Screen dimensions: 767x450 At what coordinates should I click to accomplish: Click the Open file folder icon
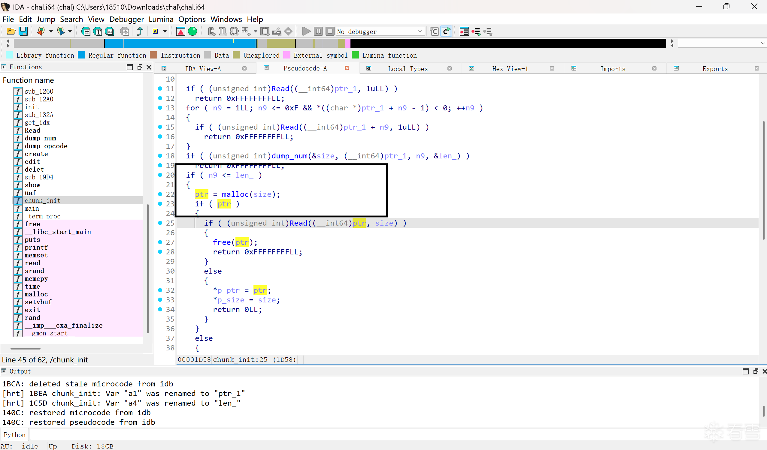point(11,31)
